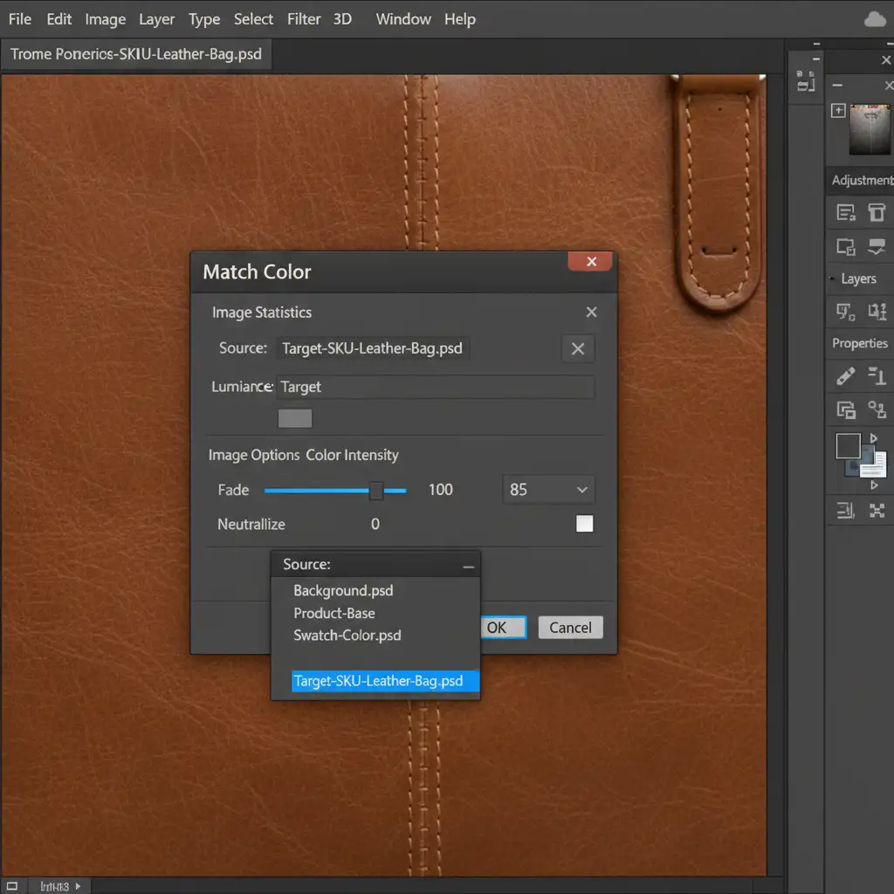The image size is (894, 894).
Task: Collapse the Source dropdown list header
Action: point(469,565)
